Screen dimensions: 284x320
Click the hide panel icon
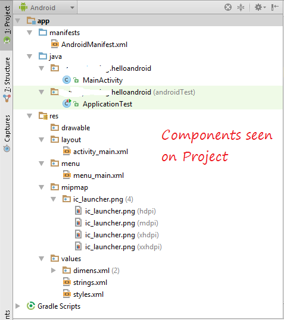(275, 7)
